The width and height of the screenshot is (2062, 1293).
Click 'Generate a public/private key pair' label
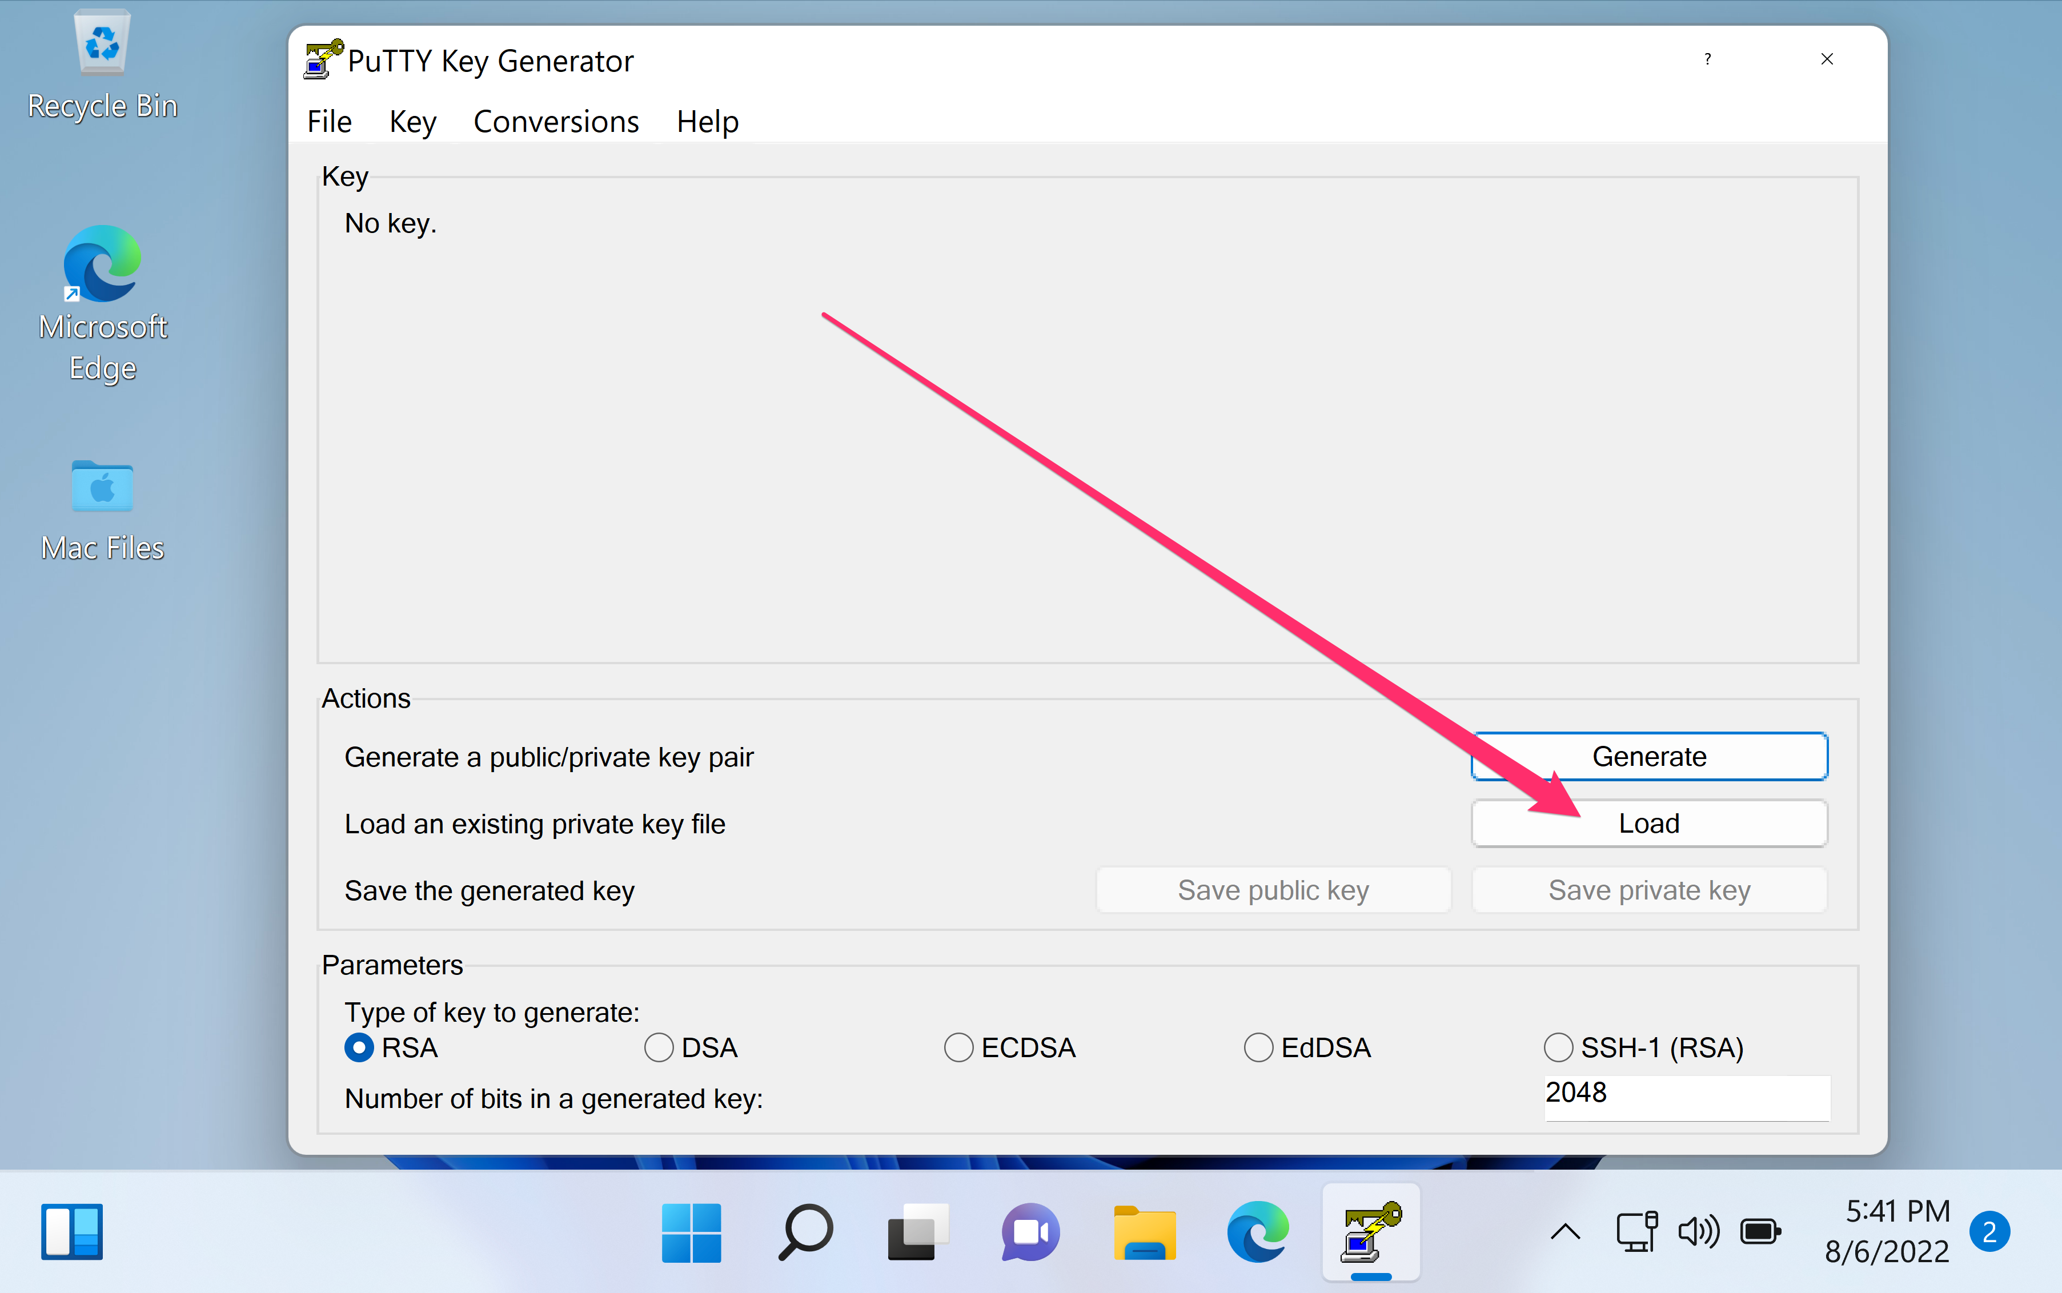pyautogui.click(x=549, y=758)
